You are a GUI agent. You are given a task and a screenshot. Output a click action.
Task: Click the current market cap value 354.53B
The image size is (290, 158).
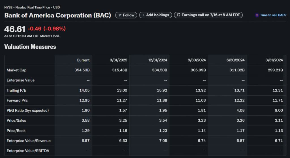pos(82,70)
